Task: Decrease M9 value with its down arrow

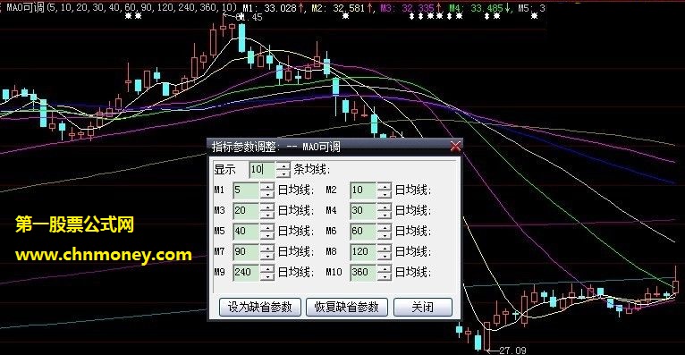Action: 266,276
